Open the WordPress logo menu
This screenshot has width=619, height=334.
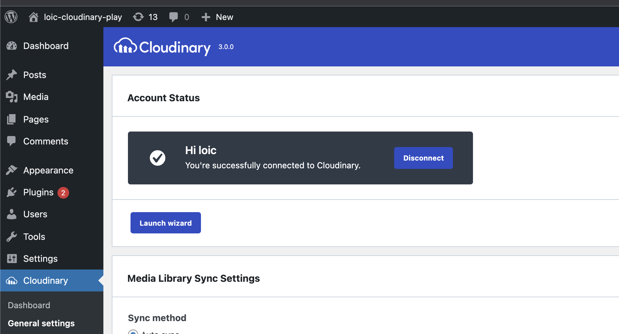tap(11, 17)
